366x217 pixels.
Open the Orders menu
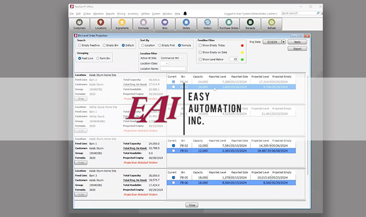pos(87,14)
